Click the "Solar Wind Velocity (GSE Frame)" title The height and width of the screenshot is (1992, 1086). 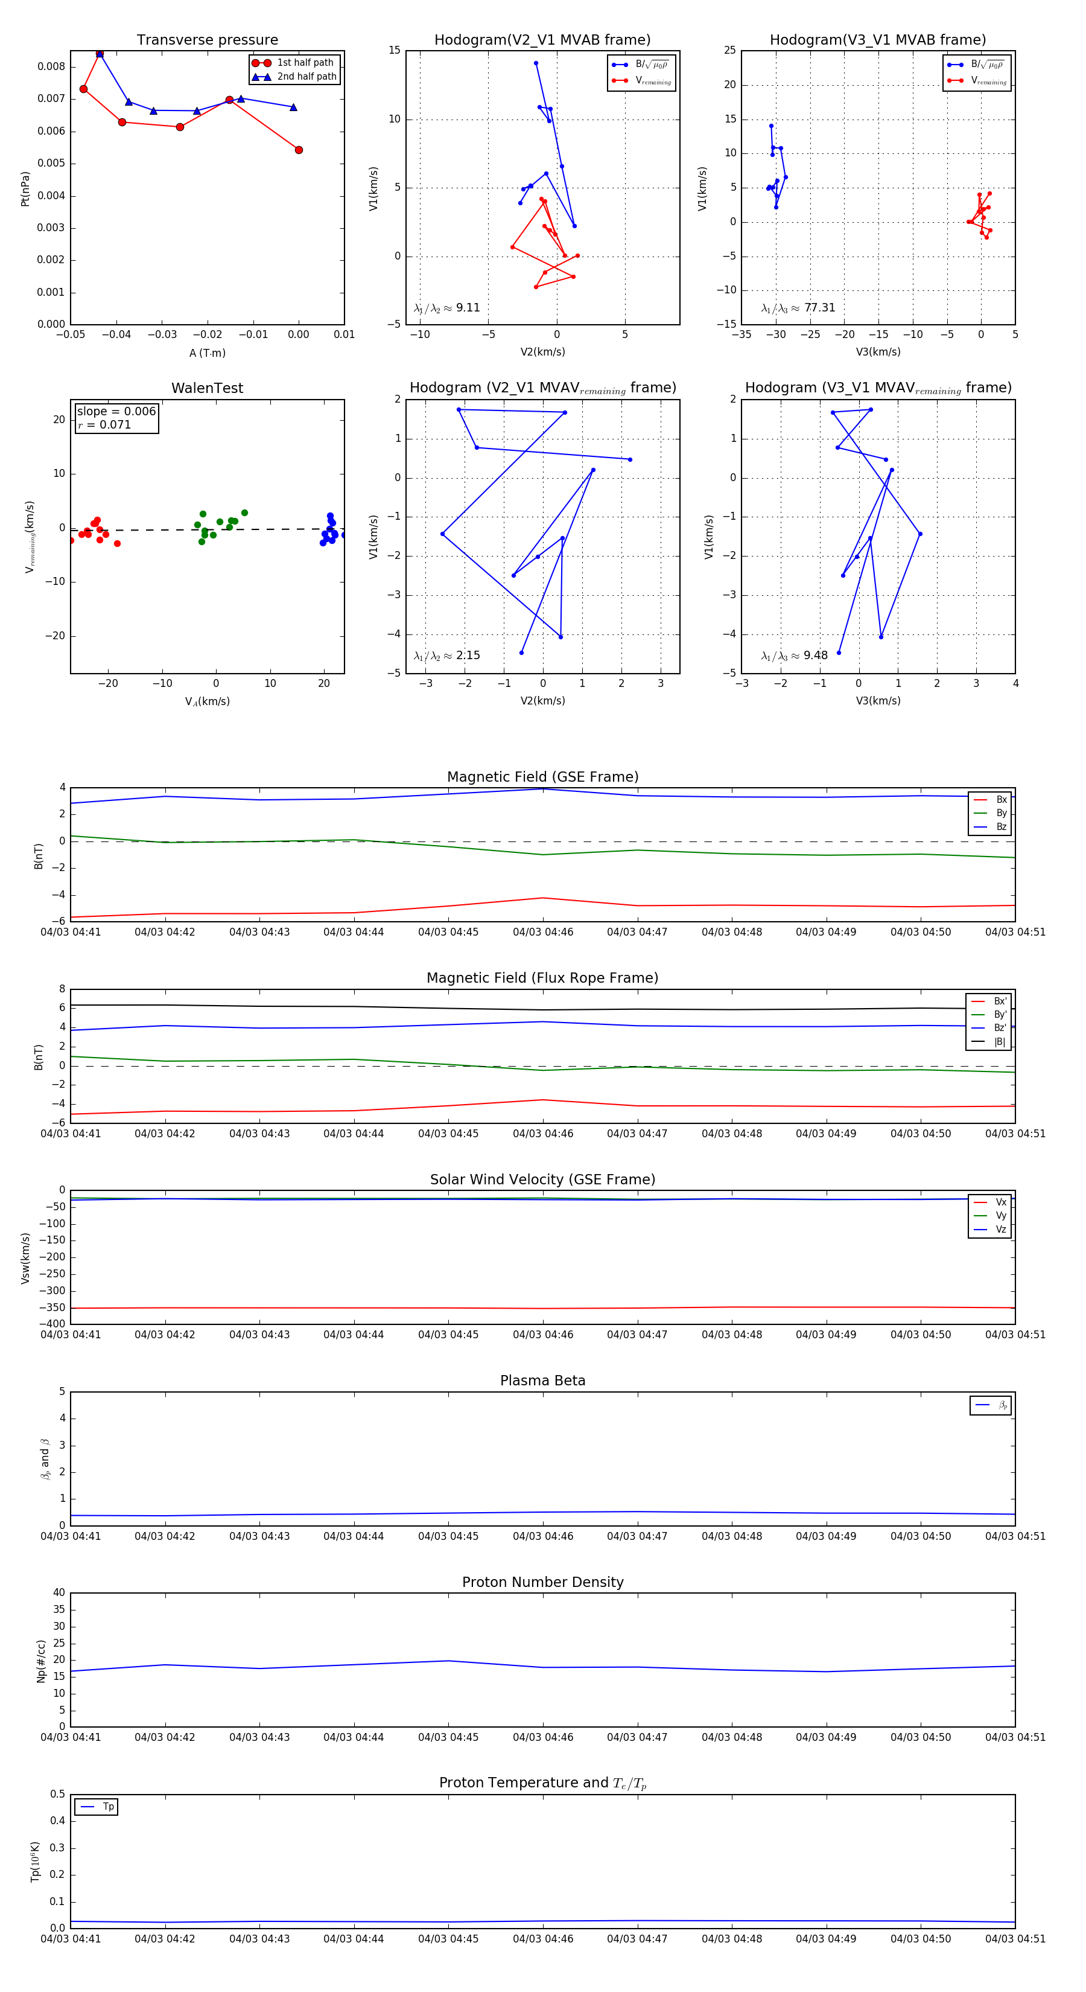point(542,1180)
